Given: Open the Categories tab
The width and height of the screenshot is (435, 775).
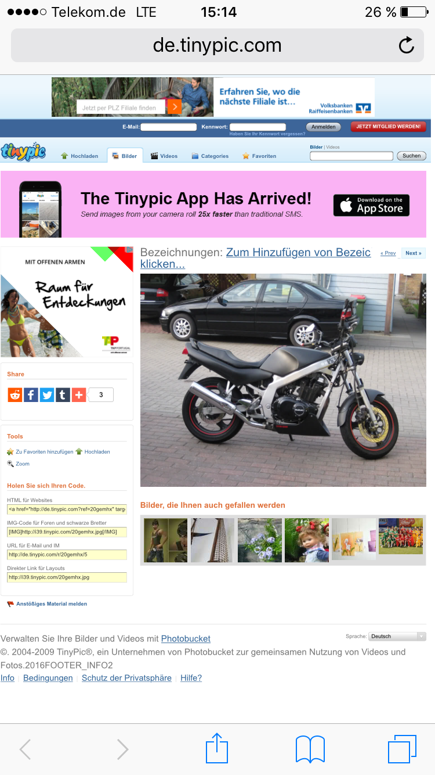Looking at the screenshot, I should point(210,156).
